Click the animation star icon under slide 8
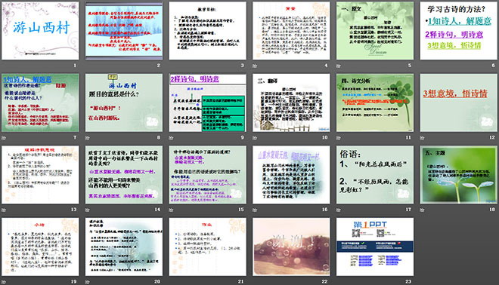Screen dimensions: 499x285 coord(87,138)
